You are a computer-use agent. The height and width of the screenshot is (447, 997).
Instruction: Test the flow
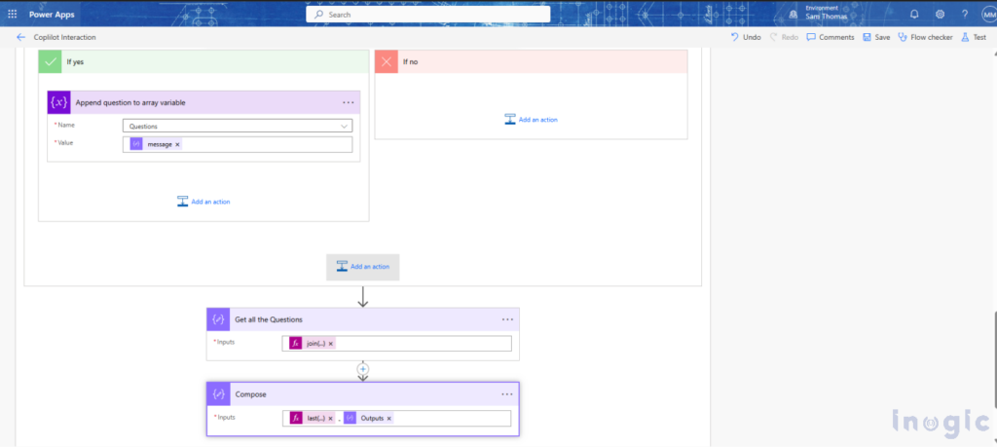pyautogui.click(x=974, y=37)
